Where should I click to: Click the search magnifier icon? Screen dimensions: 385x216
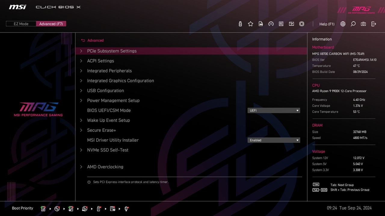(353, 24)
